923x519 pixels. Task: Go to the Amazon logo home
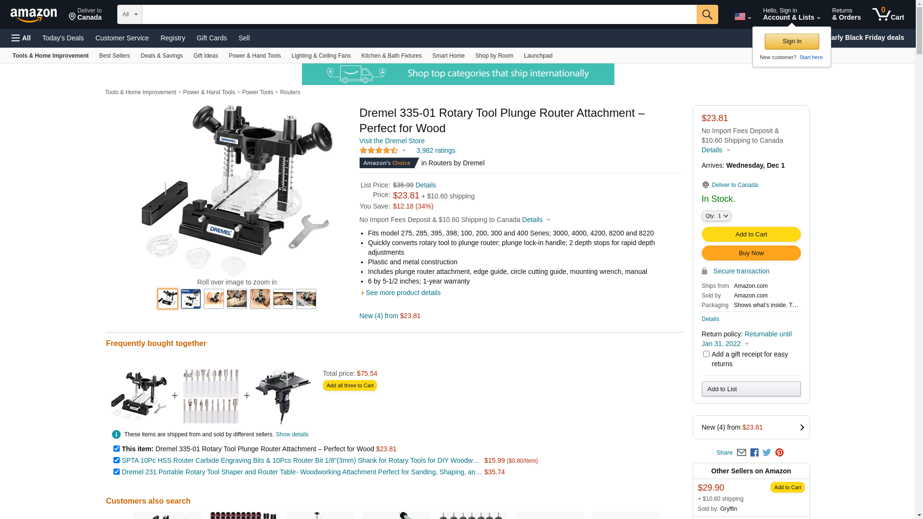click(34, 15)
